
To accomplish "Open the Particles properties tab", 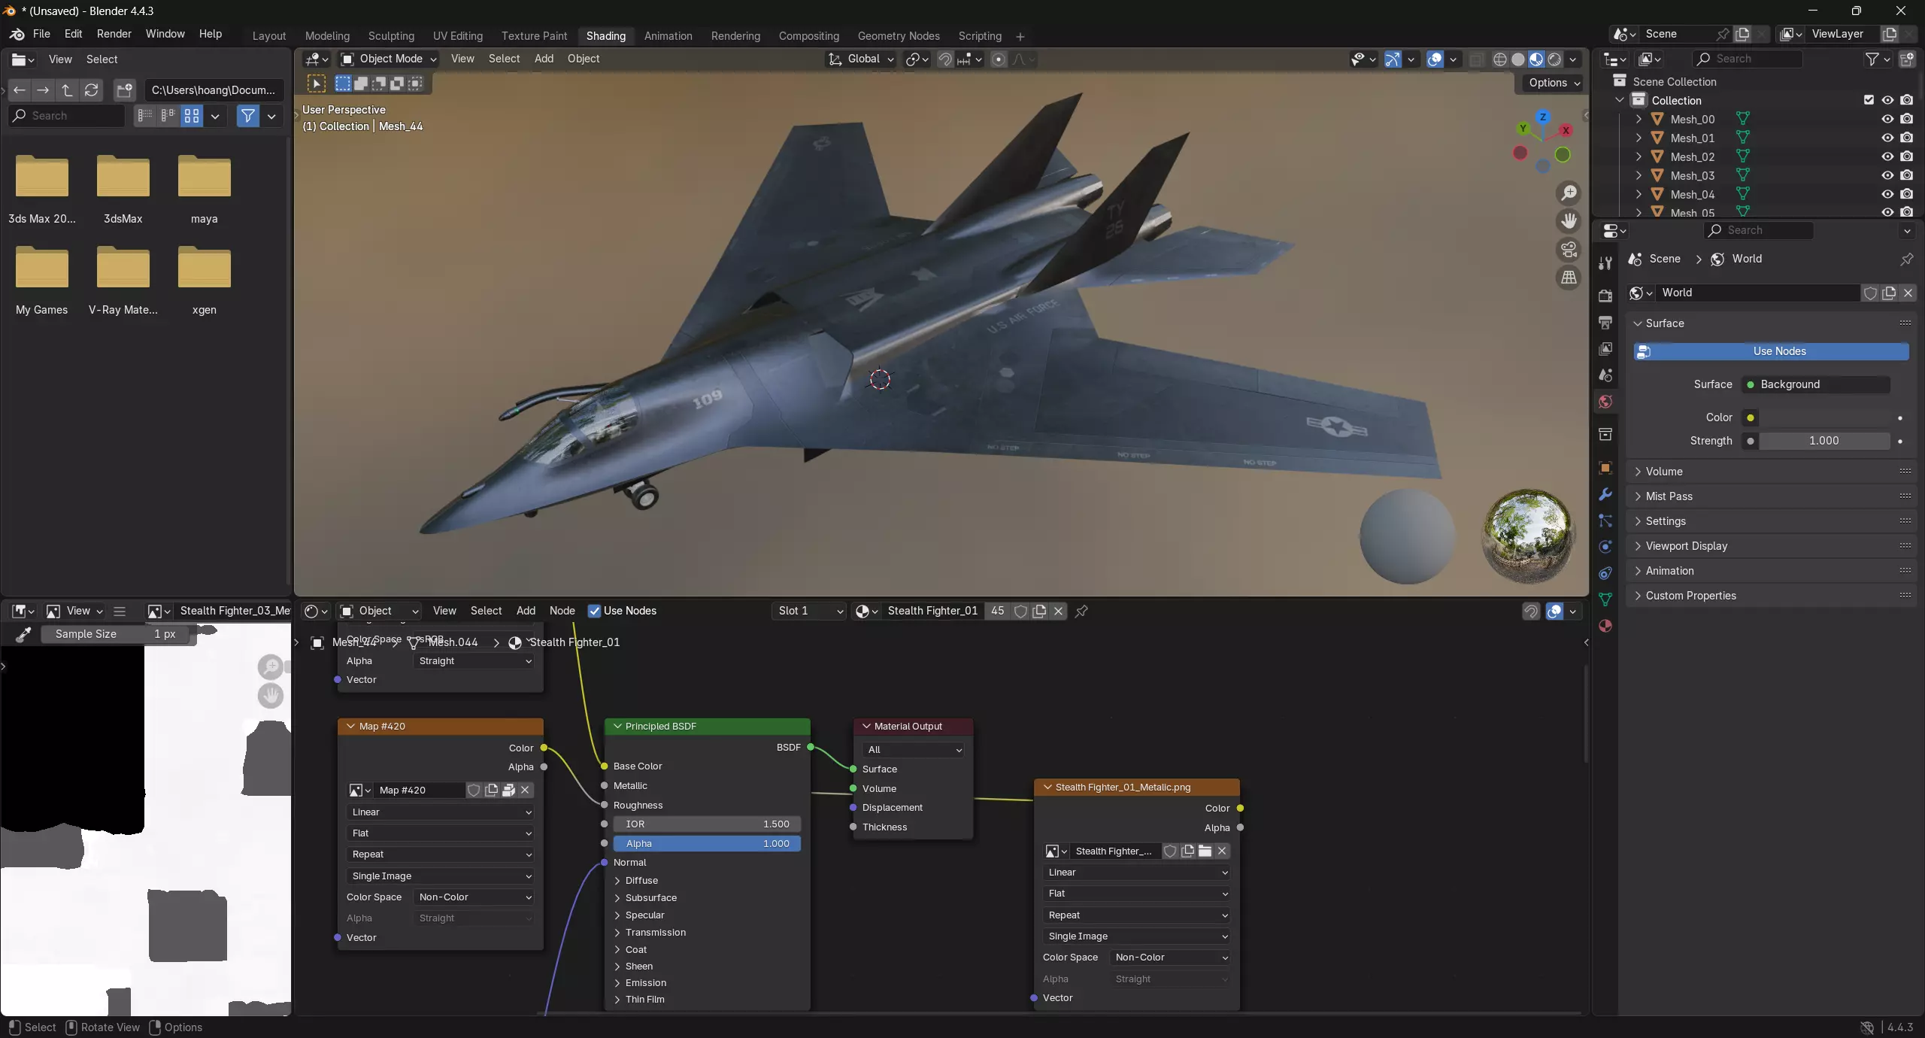I will tap(1605, 521).
